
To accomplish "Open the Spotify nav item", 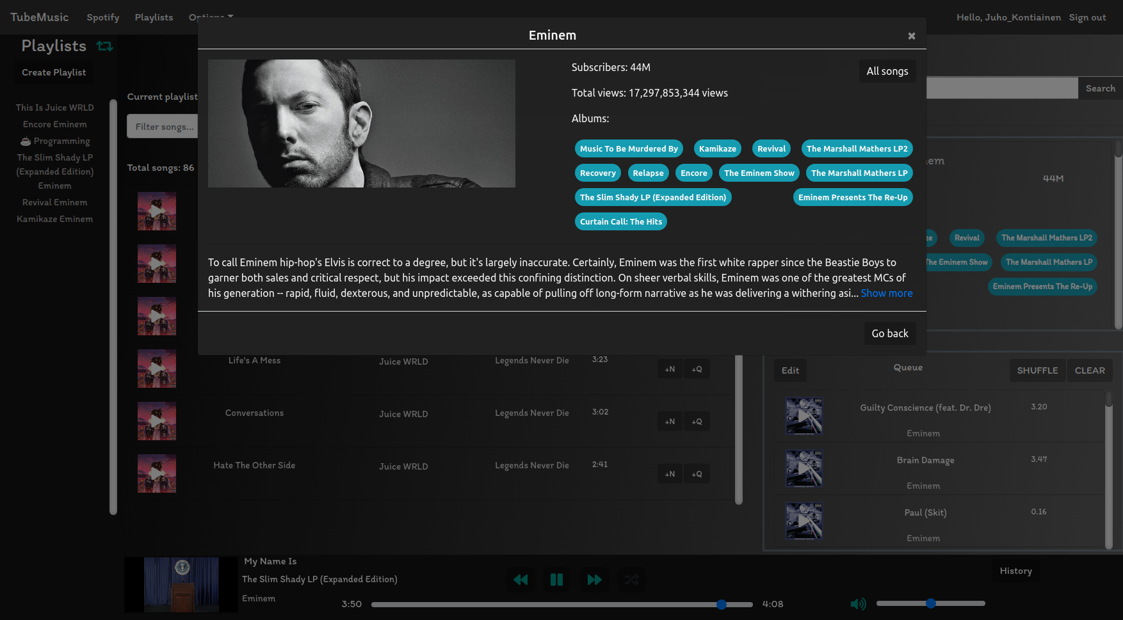I will point(103,17).
